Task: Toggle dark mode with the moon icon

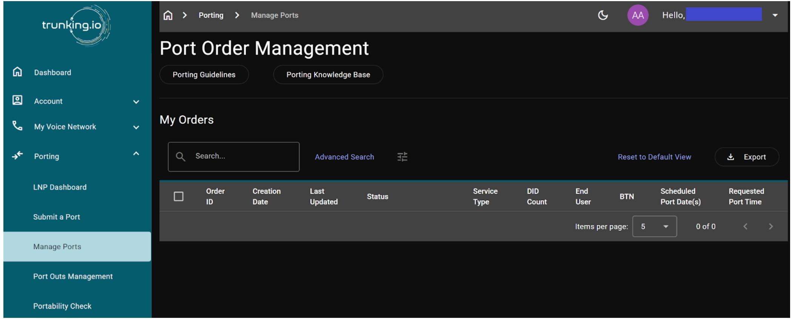Action: click(603, 15)
